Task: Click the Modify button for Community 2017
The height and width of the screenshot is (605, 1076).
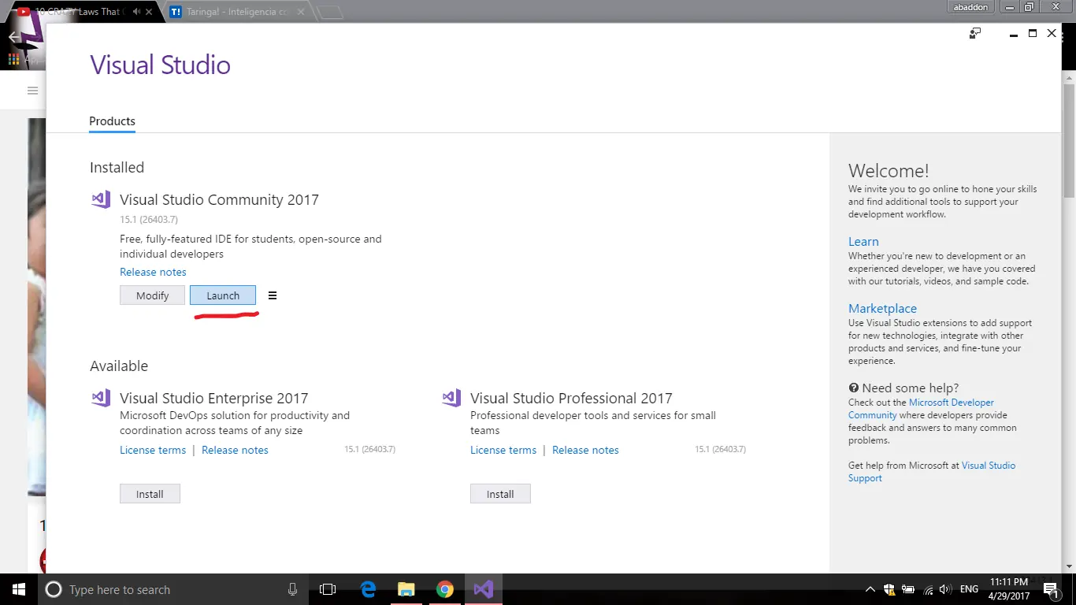Action: click(152, 295)
